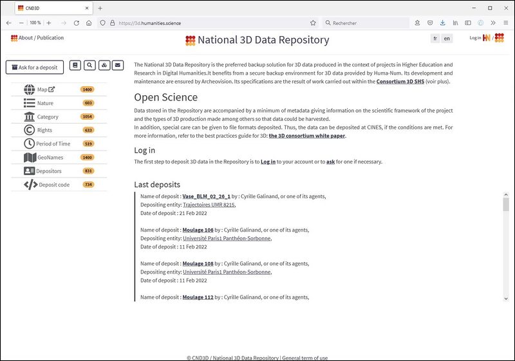Click the book icon button beside Ask for a deposit
Viewport: 515px width, 361px height.
click(75, 65)
